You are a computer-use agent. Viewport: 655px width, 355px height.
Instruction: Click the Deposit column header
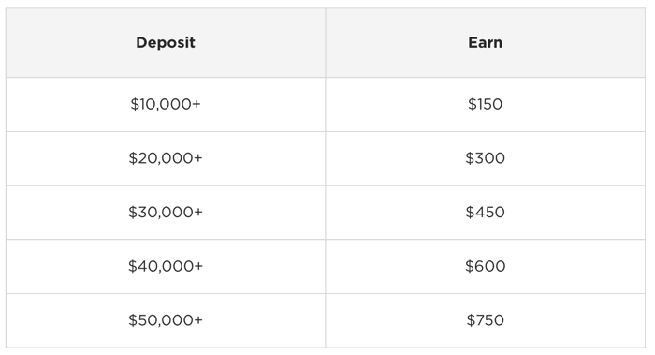point(166,43)
